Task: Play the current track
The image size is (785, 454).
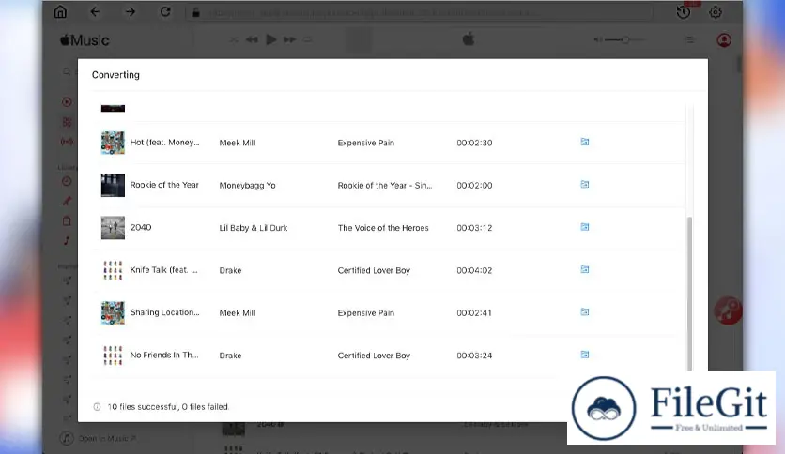Action: coord(270,39)
